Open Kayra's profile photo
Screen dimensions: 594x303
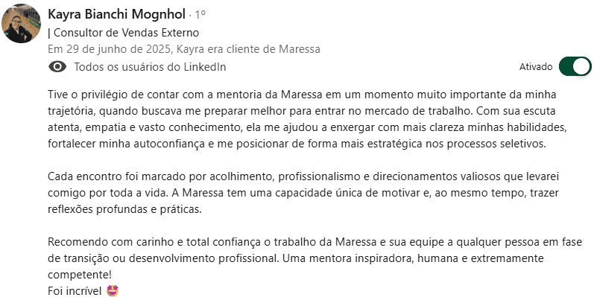point(19,25)
